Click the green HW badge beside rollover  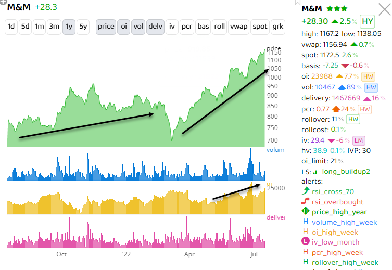tap(353, 119)
